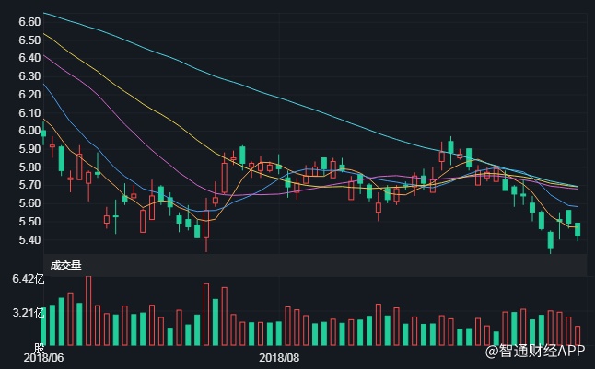595x369 pixels.
Task: Open the 智通财经APP watermark link
Action: click(536, 352)
